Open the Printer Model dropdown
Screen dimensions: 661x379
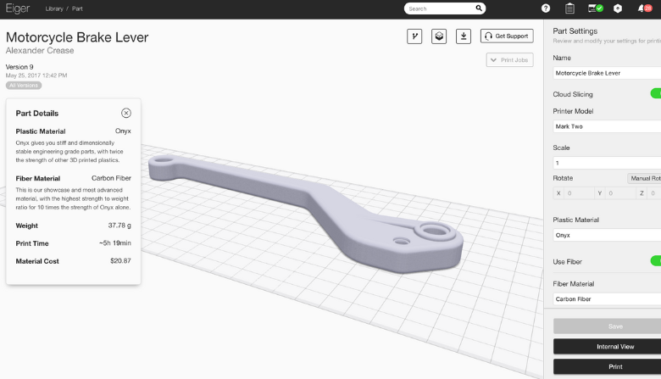click(x=606, y=126)
